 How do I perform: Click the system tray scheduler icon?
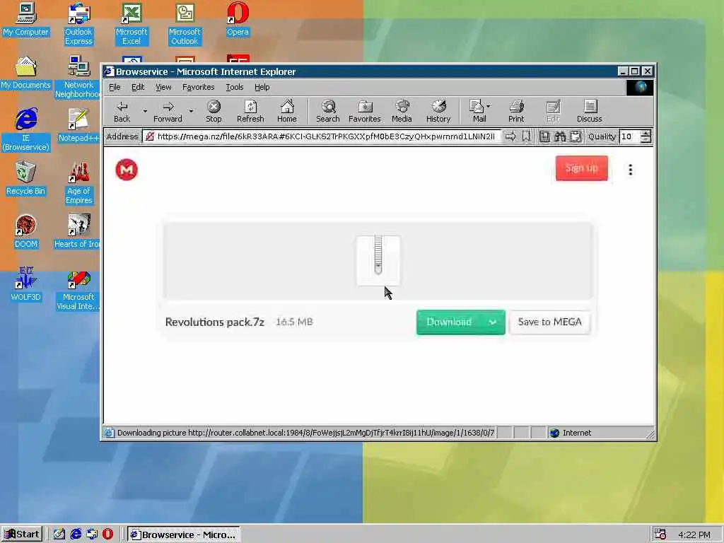(x=660, y=535)
